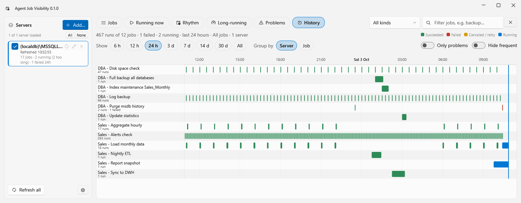
Task: Group the timeline by Server
Action: coord(287,46)
